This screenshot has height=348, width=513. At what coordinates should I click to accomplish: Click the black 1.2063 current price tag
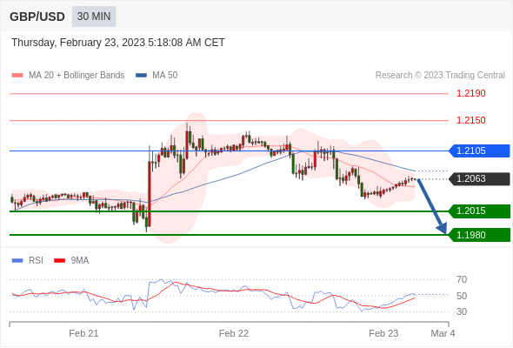tap(479, 178)
